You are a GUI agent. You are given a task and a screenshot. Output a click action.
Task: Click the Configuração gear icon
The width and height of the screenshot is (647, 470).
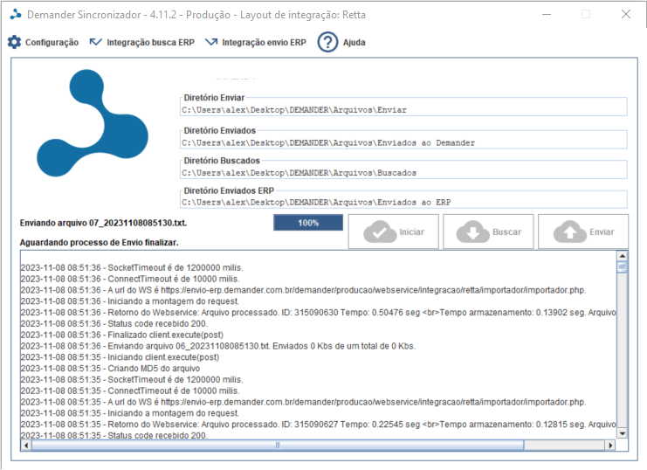tap(14, 42)
